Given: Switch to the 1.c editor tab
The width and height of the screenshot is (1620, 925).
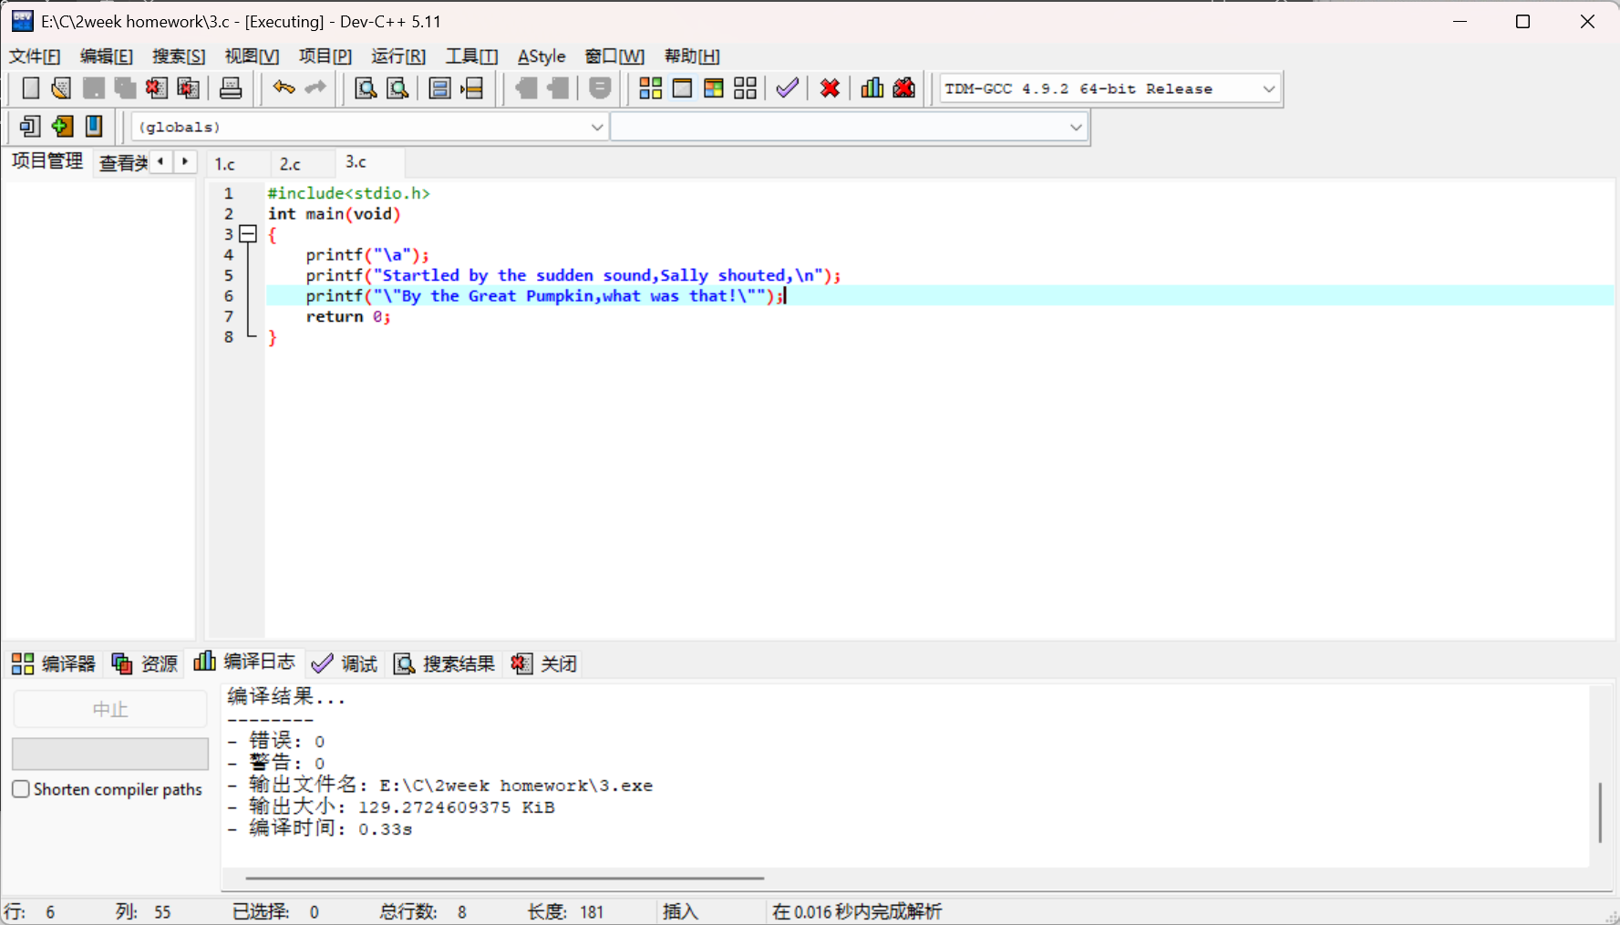Looking at the screenshot, I should 225,164.
